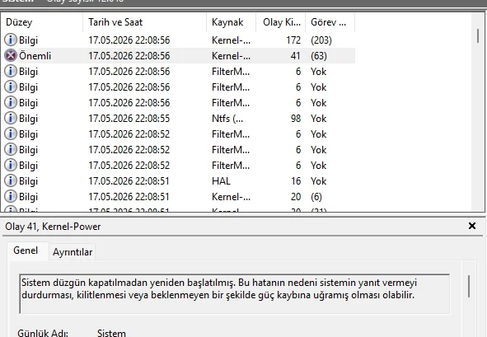
Task: Open the Ayrıntılar tab
Action: point(73,252)
